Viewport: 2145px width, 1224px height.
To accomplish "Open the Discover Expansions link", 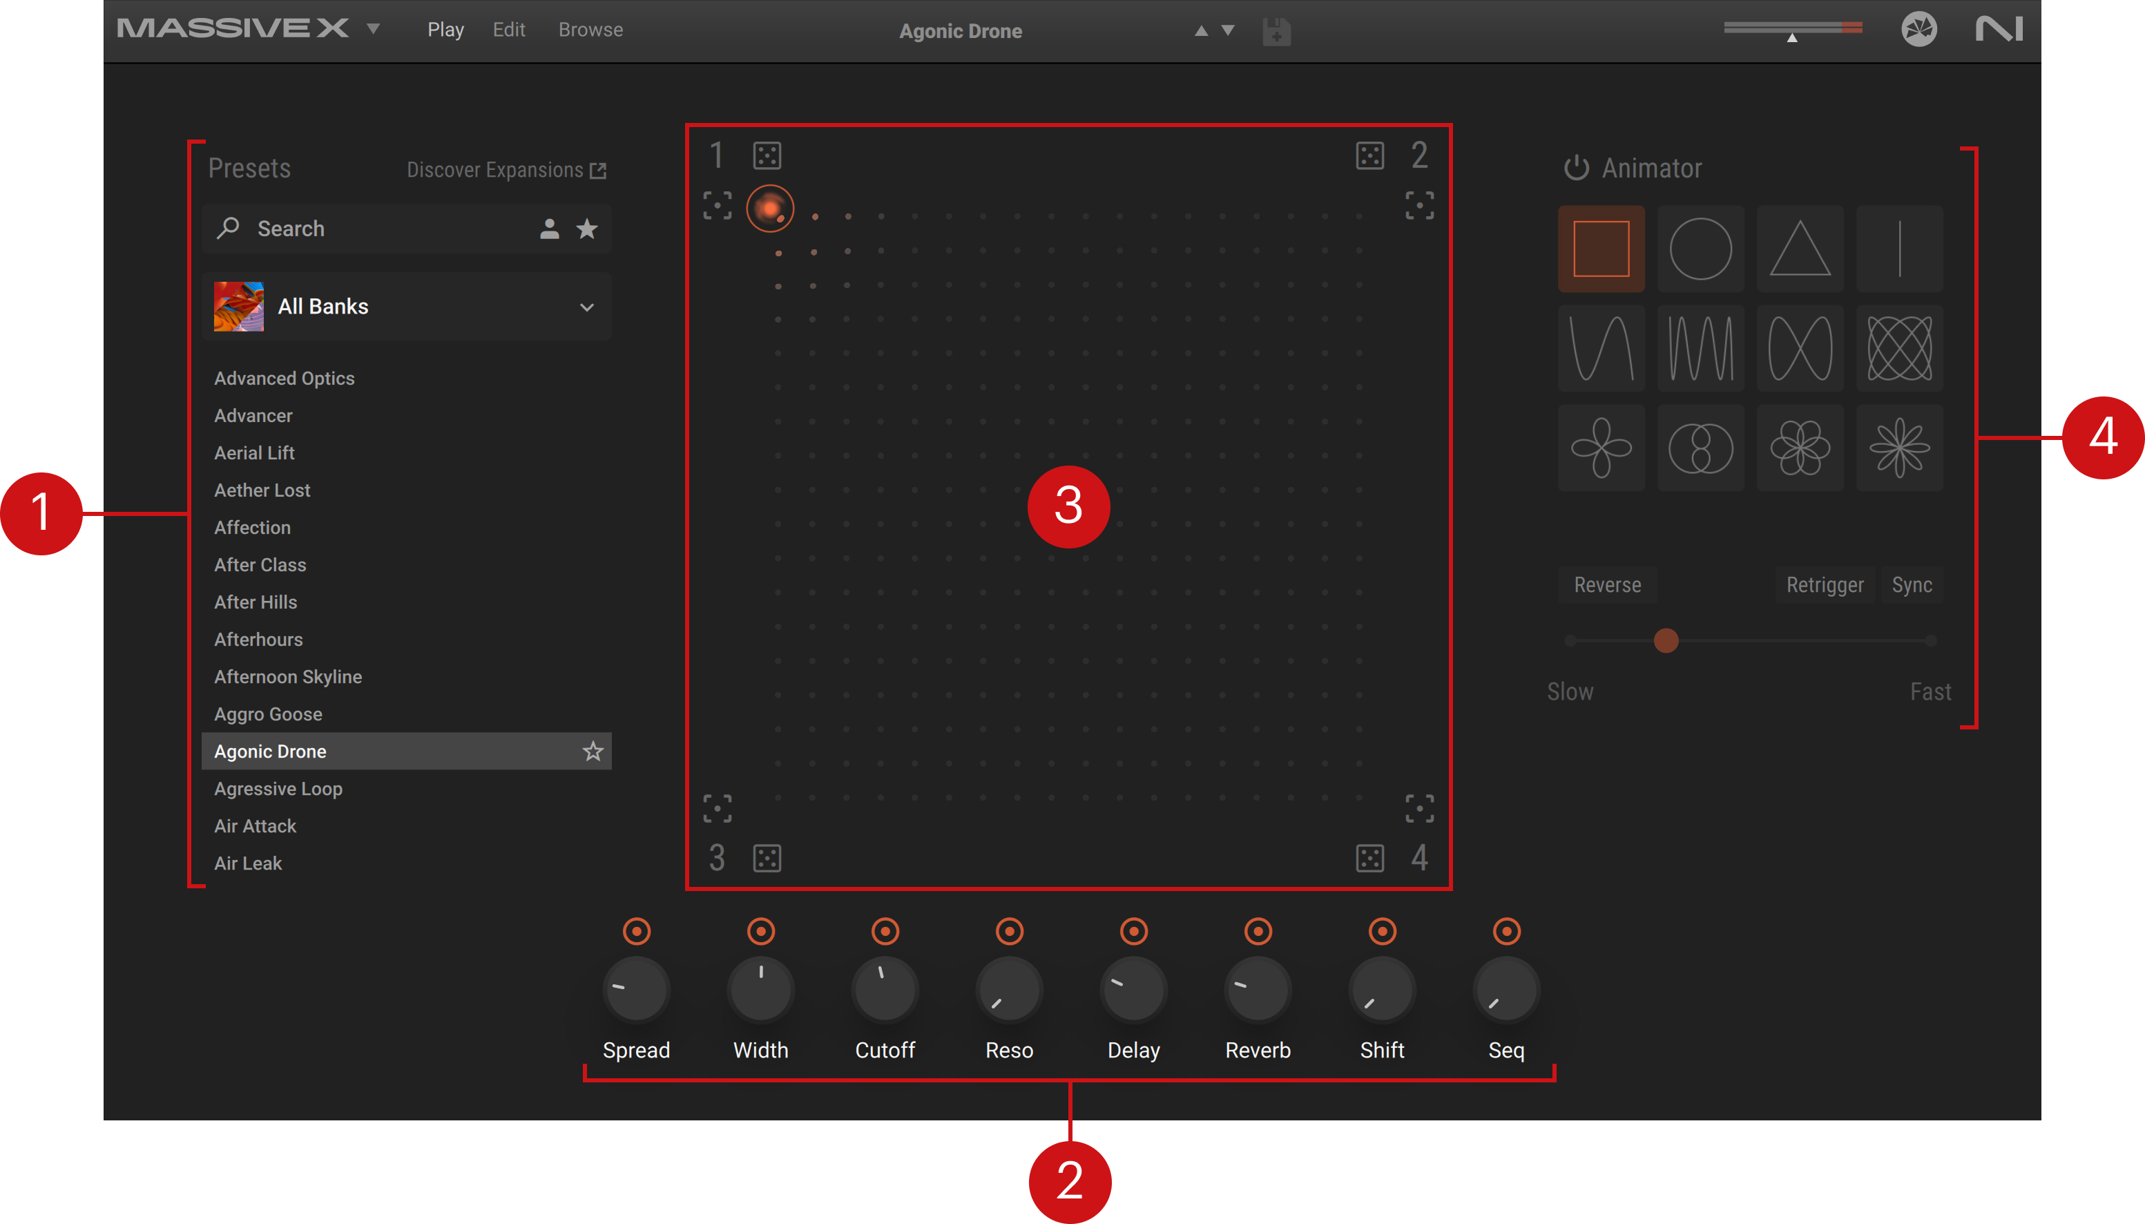I will coord(506,171).
